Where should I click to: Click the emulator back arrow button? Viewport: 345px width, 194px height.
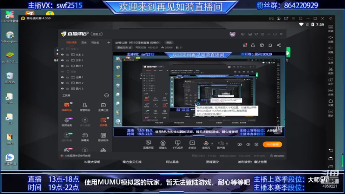(x=331, y=150)
